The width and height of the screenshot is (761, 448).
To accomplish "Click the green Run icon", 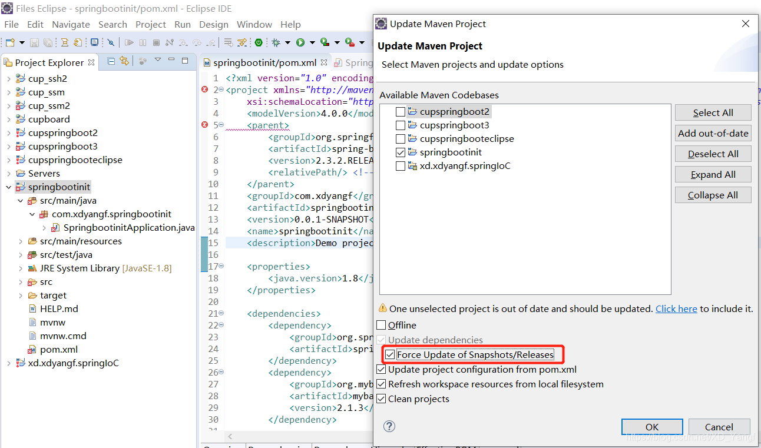I will click(x=300, y=42).
